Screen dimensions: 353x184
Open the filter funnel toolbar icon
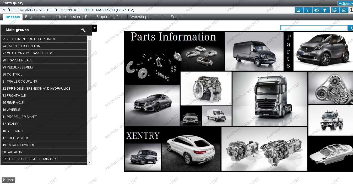click(325, 10)
